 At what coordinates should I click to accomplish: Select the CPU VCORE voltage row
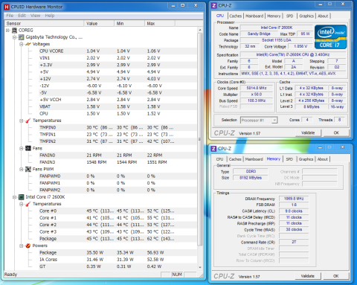118,51
